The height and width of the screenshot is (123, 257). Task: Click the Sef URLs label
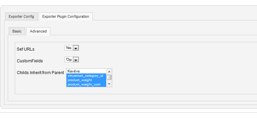(26, 49)
